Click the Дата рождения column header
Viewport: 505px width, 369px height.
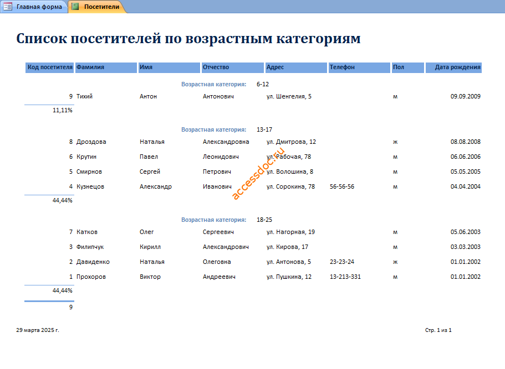453,67
